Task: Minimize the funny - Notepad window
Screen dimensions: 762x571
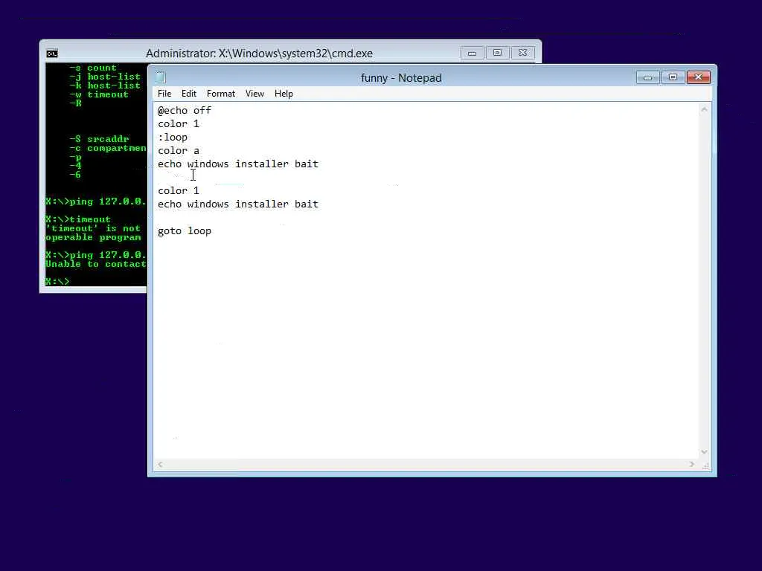Action: coord(648,77)
